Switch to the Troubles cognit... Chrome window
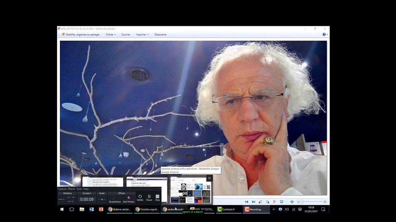Viewport: 396px width, 222px height. pyautogui.click(x=147, y=209)
